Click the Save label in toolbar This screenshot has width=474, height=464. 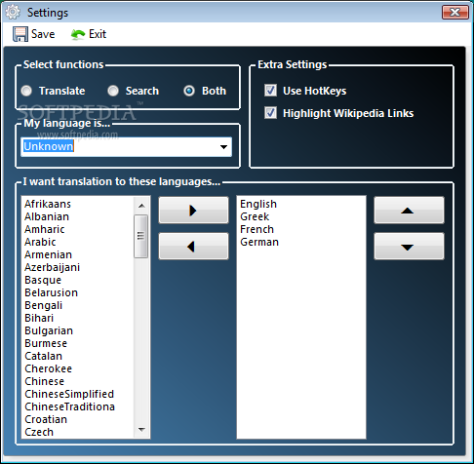coord(43,34)
